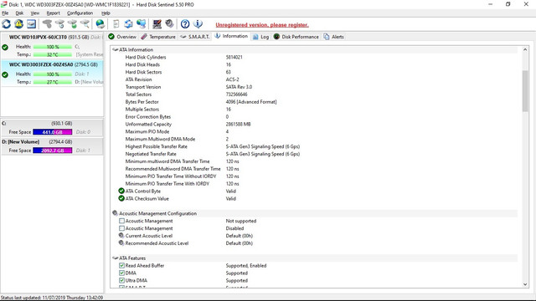Select the WDC WD3003FZEX-00Z4SA0 disk entry
Viewport: 536px width, 301px height.
[52, 74]
